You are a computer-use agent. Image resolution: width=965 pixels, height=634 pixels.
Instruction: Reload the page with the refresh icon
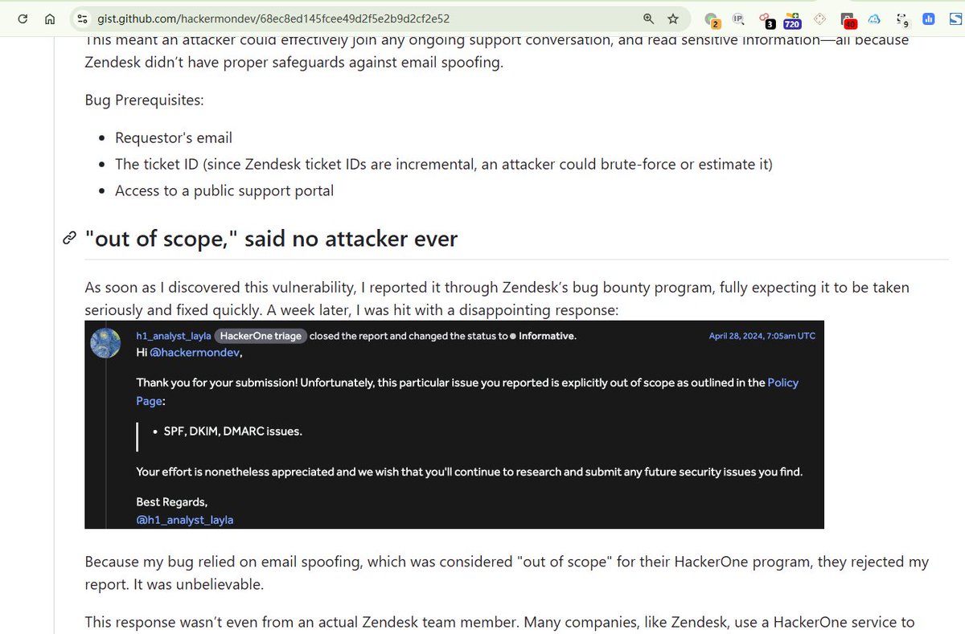[x=22, y=18]
